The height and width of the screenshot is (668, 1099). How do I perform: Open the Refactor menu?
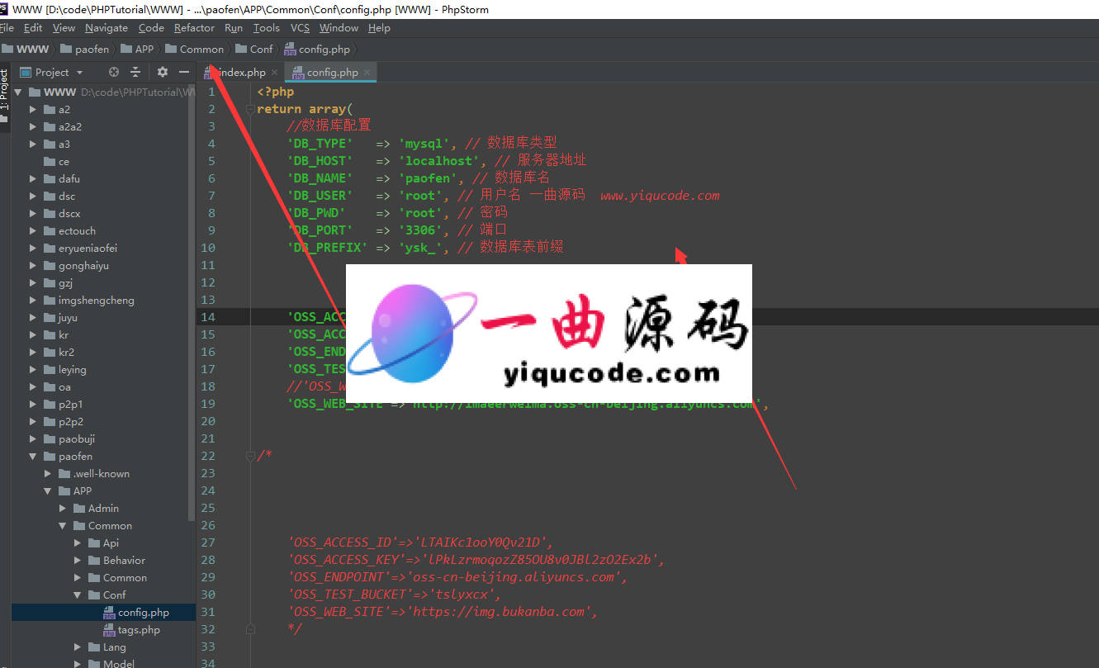pos(194,28)
